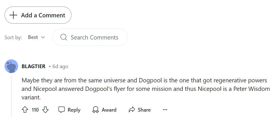This screenshot has width=280, height=117.
Task: Click the Reply speech bubble icon
Action: coord(62,110)
